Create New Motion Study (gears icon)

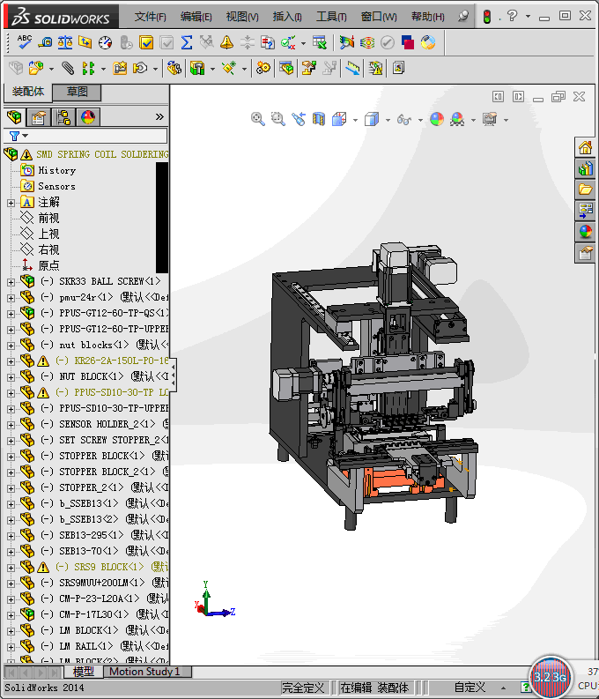click(263, 68)
